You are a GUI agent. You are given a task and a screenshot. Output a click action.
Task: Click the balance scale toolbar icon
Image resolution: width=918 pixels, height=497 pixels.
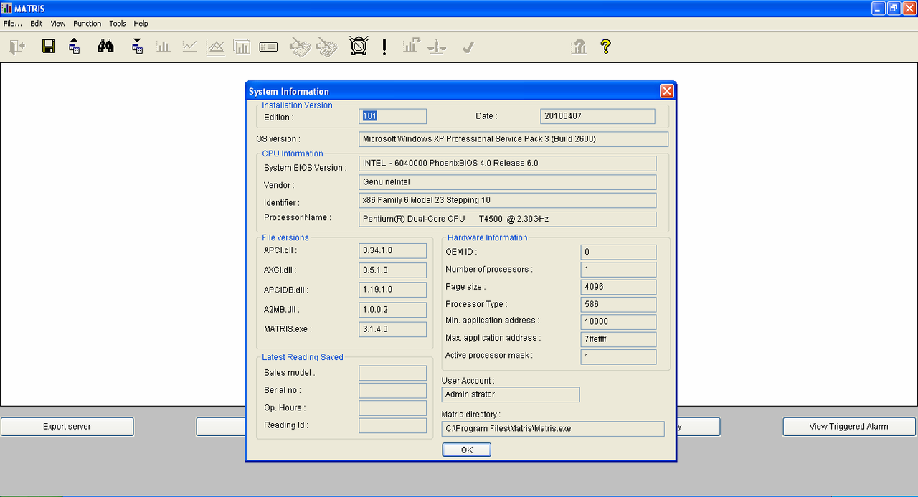click(x=437, y=47)
